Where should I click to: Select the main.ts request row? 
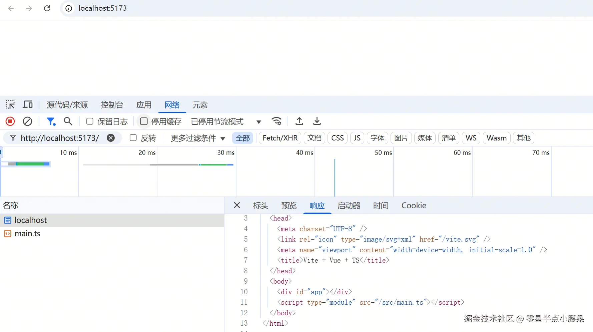click(x=112, y=234)
